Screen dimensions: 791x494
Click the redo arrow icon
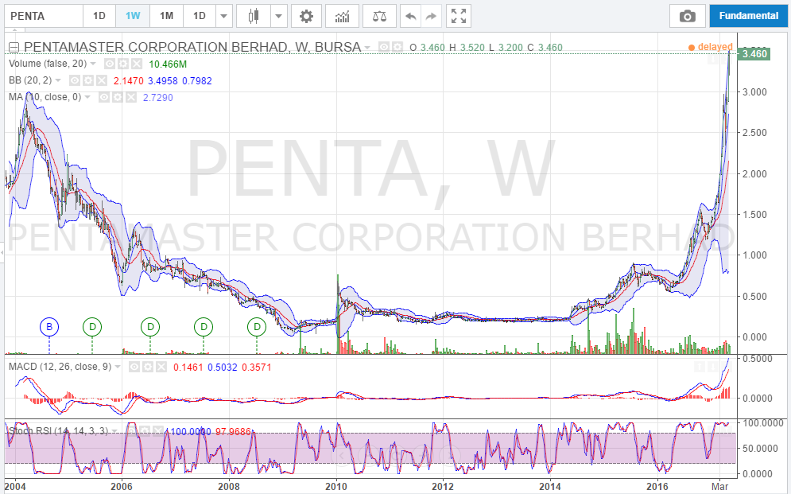431,16
